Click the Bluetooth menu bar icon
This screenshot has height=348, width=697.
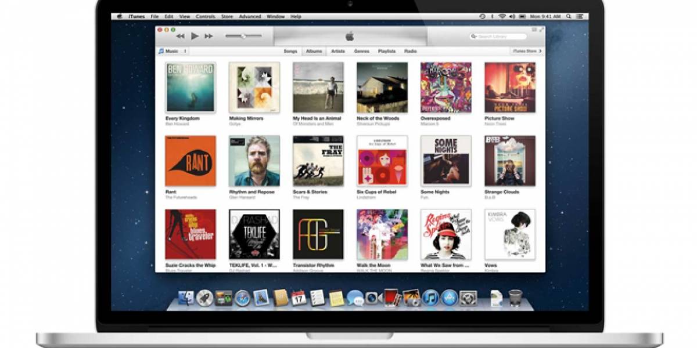(493, 16)
